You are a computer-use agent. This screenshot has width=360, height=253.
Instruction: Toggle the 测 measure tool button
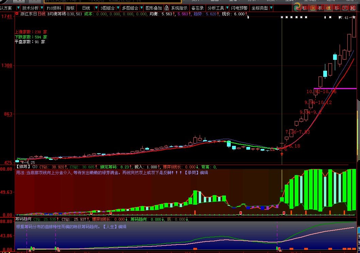(x=297, y=8)
